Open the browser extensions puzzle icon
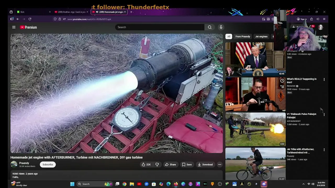This screenshot has height=188, width=335. tap(311, 19)
